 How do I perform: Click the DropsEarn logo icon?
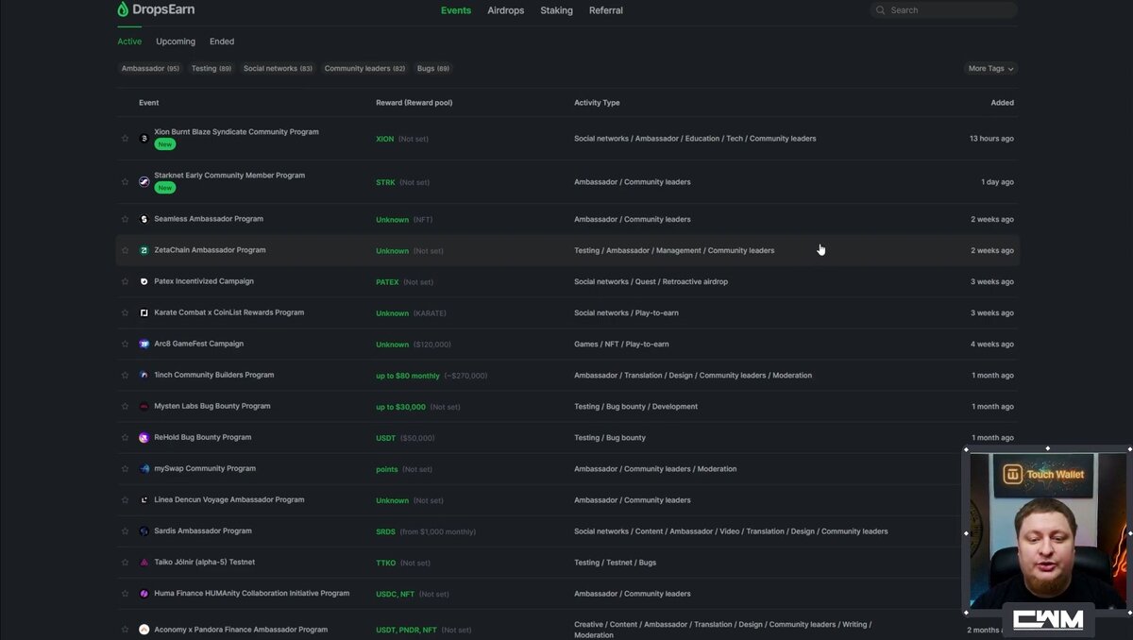[123, 9]
